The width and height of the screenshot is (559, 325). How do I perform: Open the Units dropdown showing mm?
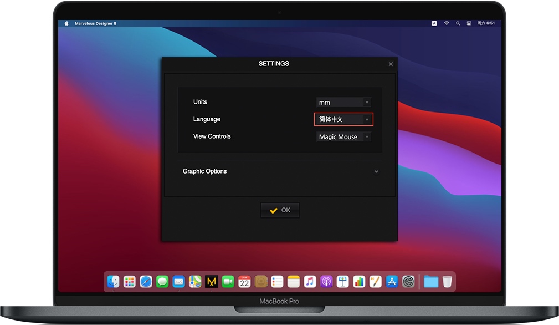[343, 103]
